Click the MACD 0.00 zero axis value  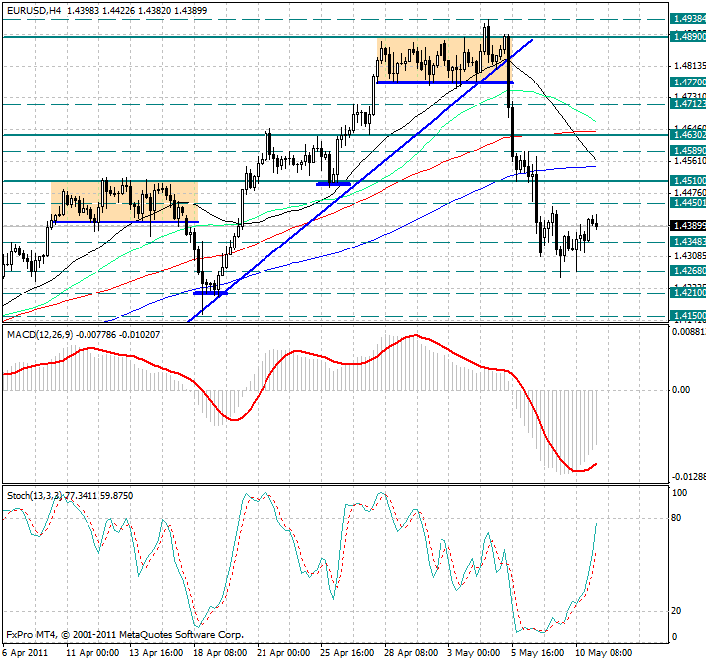[x=681, y=390]
